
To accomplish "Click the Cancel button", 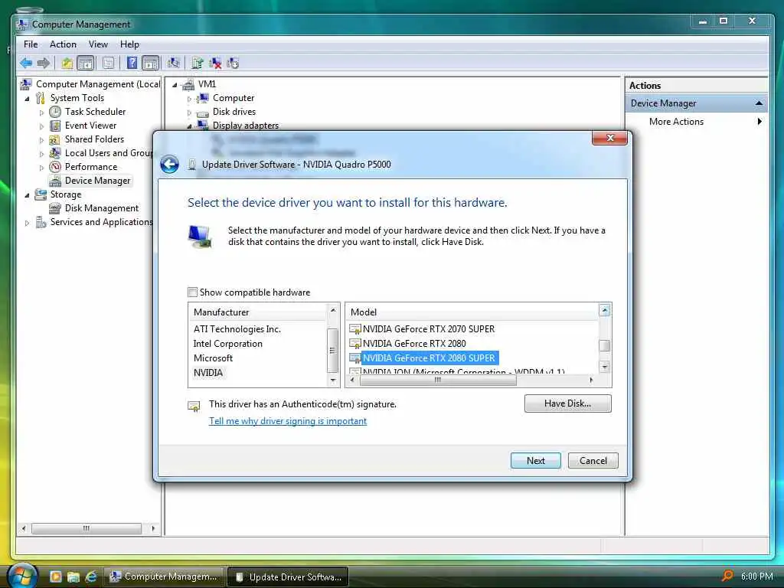I will point(593,460).
